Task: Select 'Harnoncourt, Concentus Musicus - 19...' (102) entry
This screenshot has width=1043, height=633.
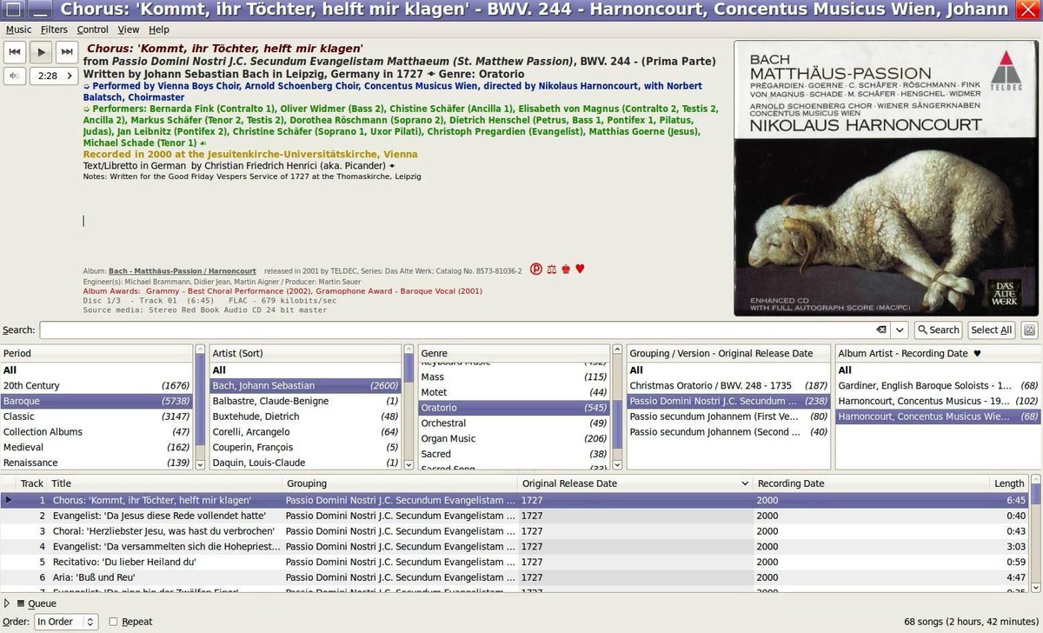Action: [939, 402]
